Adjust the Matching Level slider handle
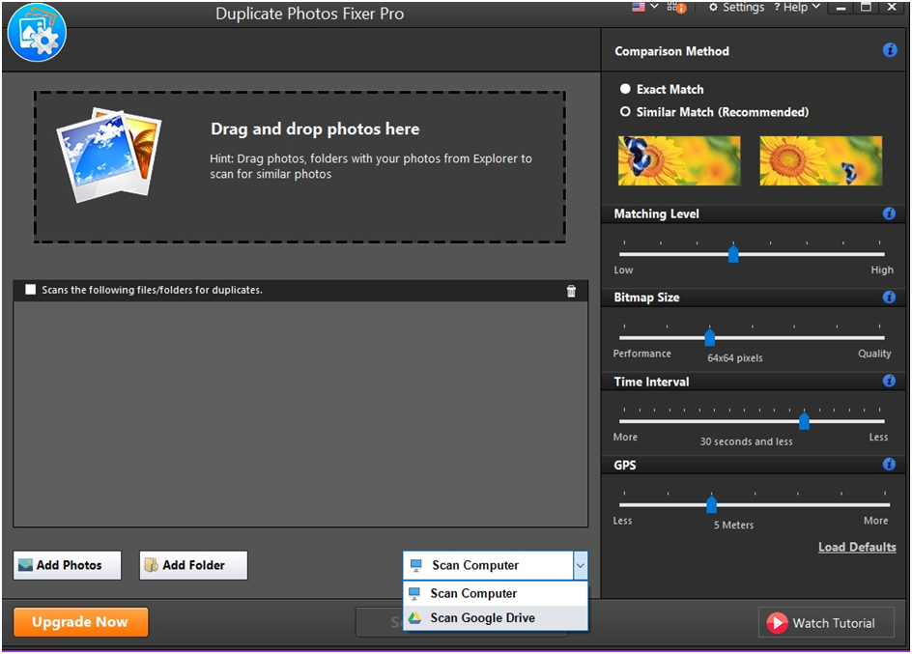The image size is (912, 654). click(733, 254)
